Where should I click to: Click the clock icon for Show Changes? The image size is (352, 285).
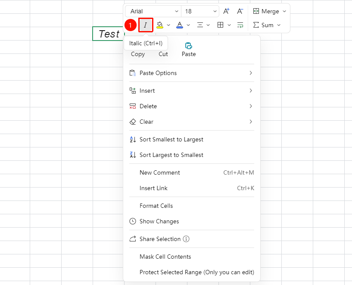coord(133,221)
